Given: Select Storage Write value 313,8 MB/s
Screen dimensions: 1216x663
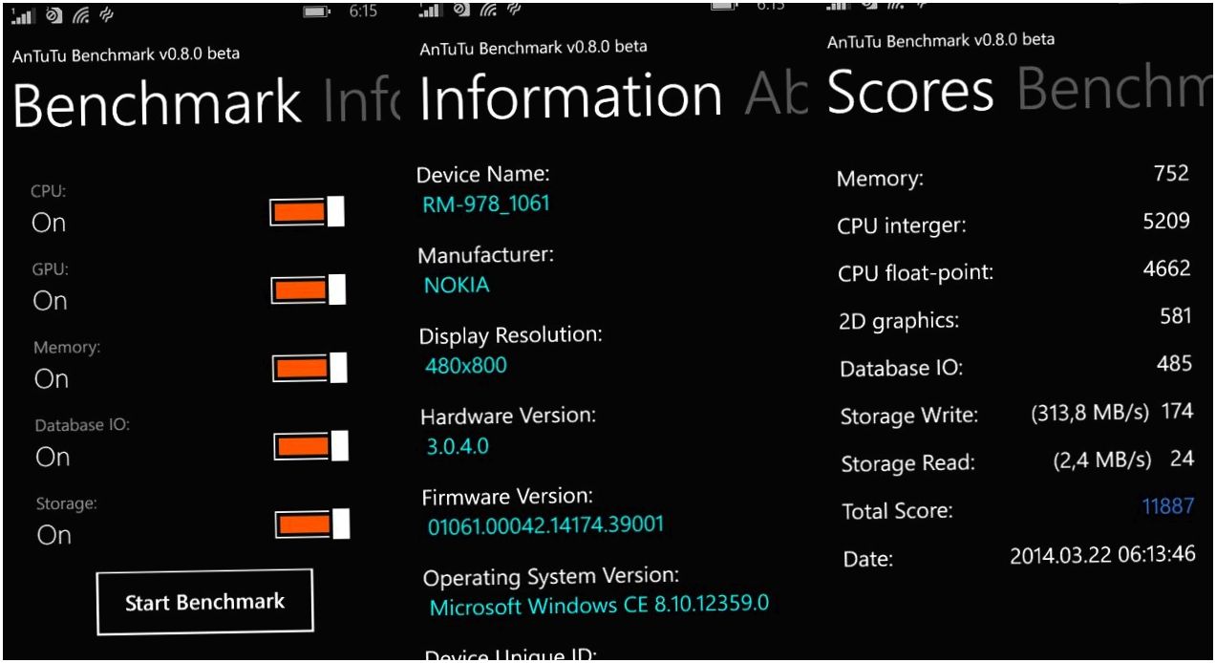Looking at the screenshot, I should pyautogui.click(x=1090, y=413).
